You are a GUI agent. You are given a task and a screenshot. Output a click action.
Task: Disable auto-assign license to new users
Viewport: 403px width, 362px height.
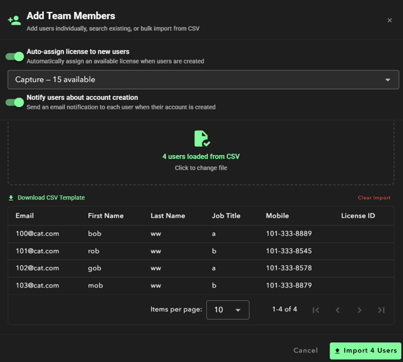(15, 57)
